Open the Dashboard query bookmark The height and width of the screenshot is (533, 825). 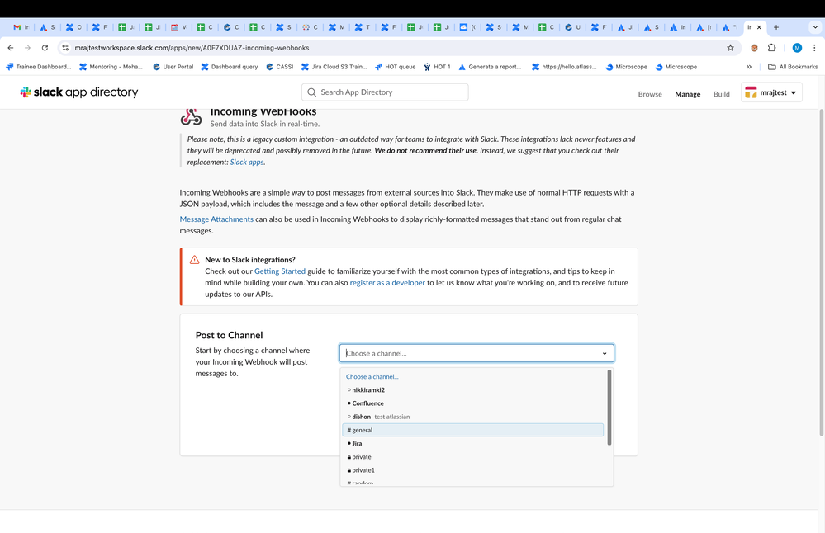(x=230, y=67)
